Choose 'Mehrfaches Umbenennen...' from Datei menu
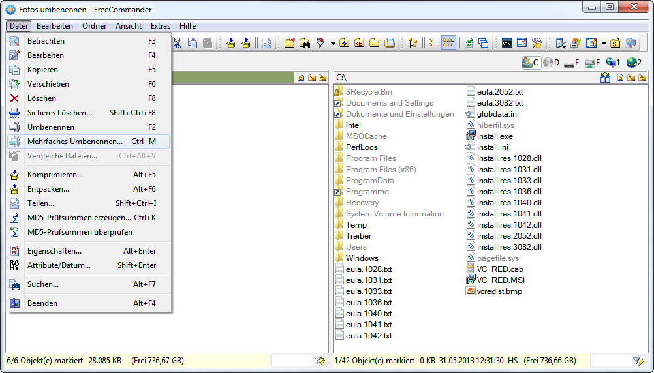Viewport: 654px width, 373px height. tap(74, 142)
